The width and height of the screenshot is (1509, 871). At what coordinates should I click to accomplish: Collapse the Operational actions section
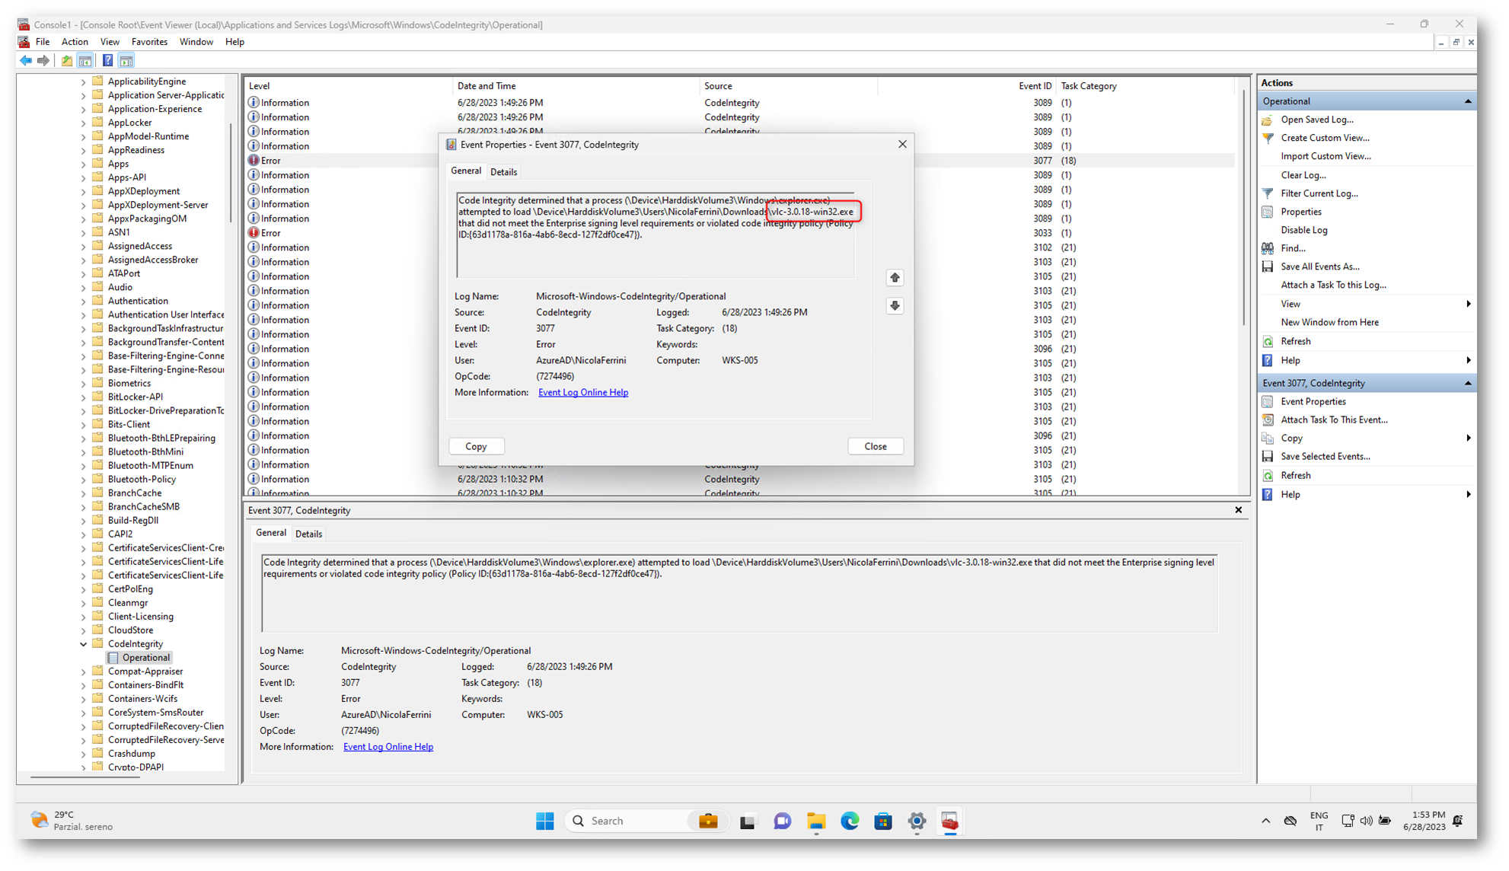(1467, 101)
